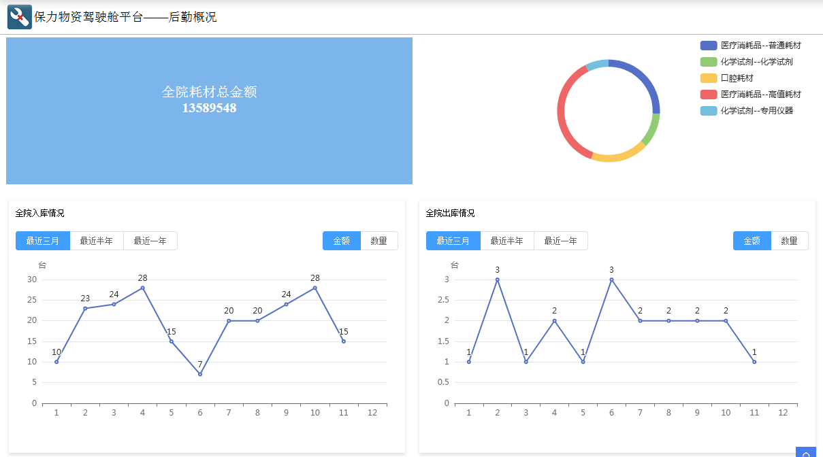This screenshot has height=457, width=823.
Task: Click month 11 point labeled 1 in 出库 chart
Action: coord(754,362)
